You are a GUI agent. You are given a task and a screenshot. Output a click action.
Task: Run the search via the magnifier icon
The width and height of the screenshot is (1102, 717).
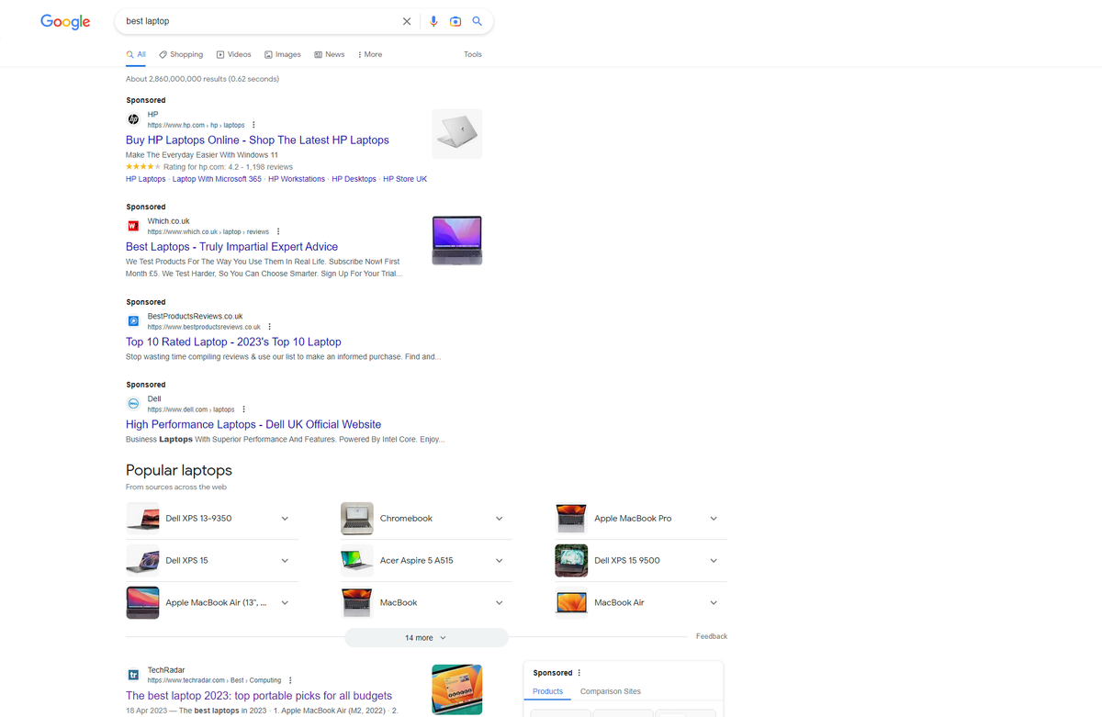[x=477, y=20]
